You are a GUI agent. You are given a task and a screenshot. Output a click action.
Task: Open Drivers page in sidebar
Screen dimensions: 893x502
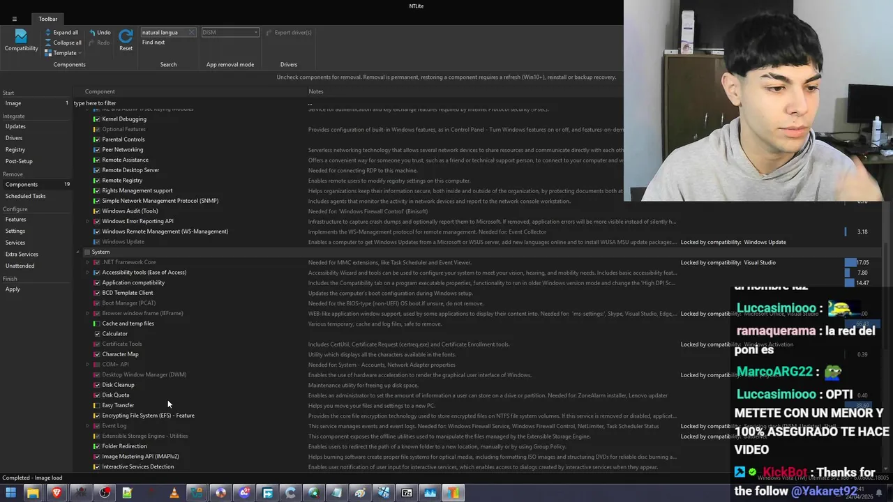point(14,138)
